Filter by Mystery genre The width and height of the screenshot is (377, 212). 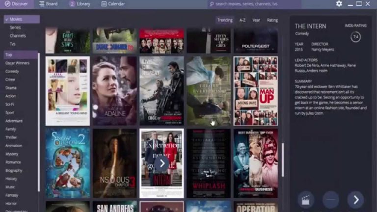pos(12,154)
